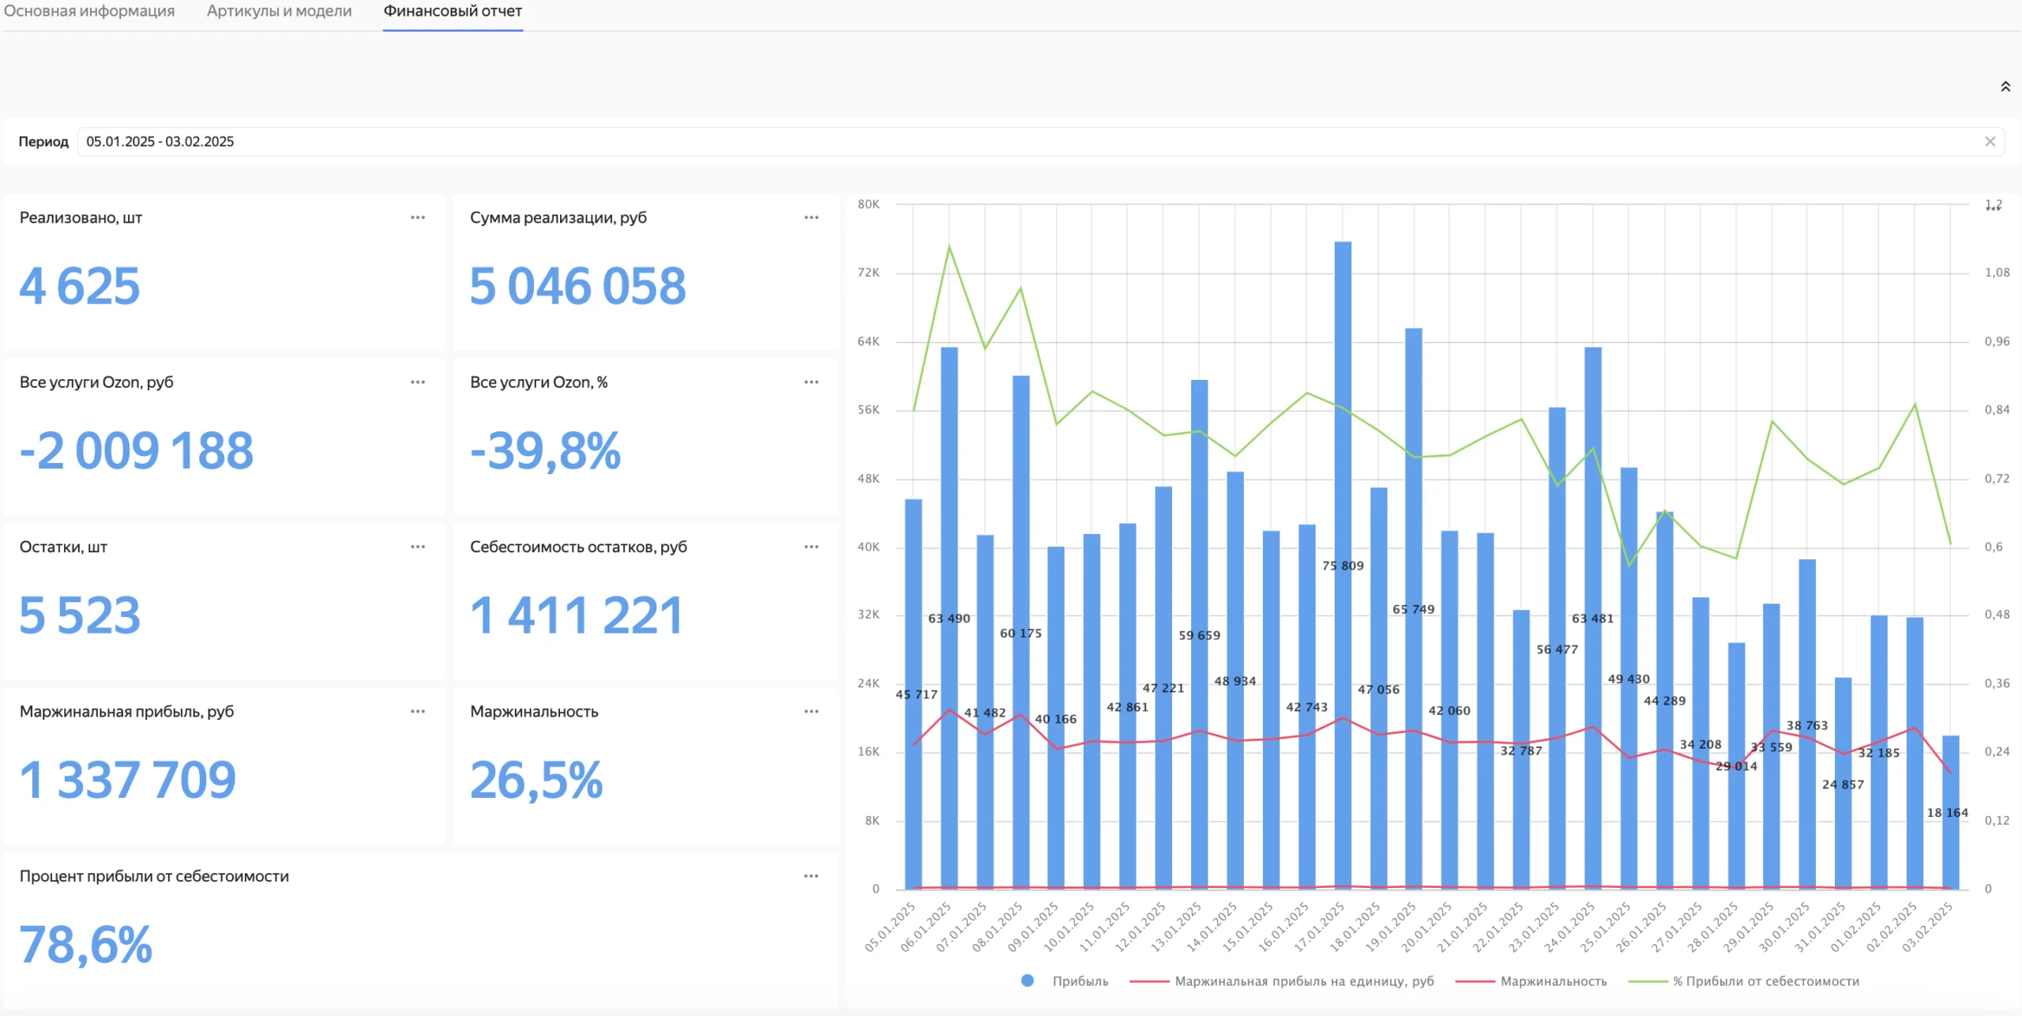This screenshot has height=1016, width=2022.
Task: Open menu of Маржинальная прибыль card
Action: pyautogui.click(x=418, y=712)
